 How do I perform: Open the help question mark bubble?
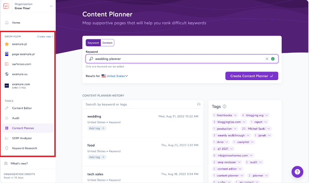297,172
